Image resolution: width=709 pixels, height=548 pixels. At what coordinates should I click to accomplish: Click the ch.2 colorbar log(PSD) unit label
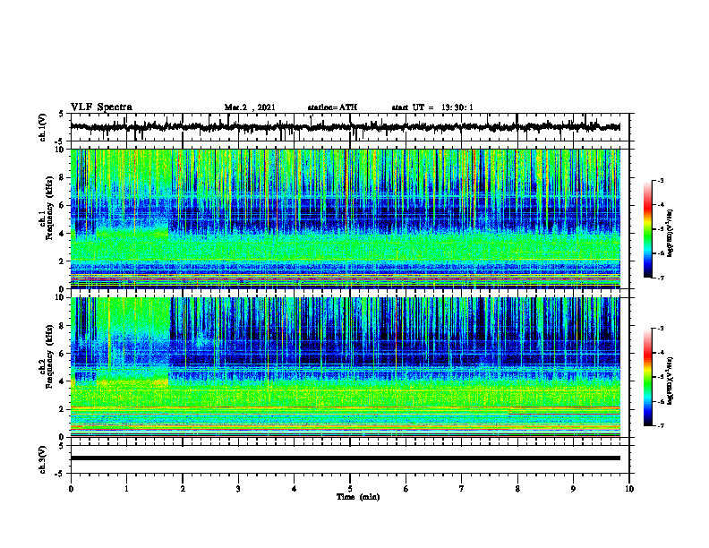click(671, 381)
